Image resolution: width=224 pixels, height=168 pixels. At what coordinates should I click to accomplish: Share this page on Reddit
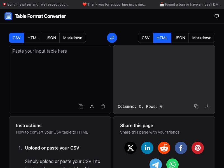164,148
